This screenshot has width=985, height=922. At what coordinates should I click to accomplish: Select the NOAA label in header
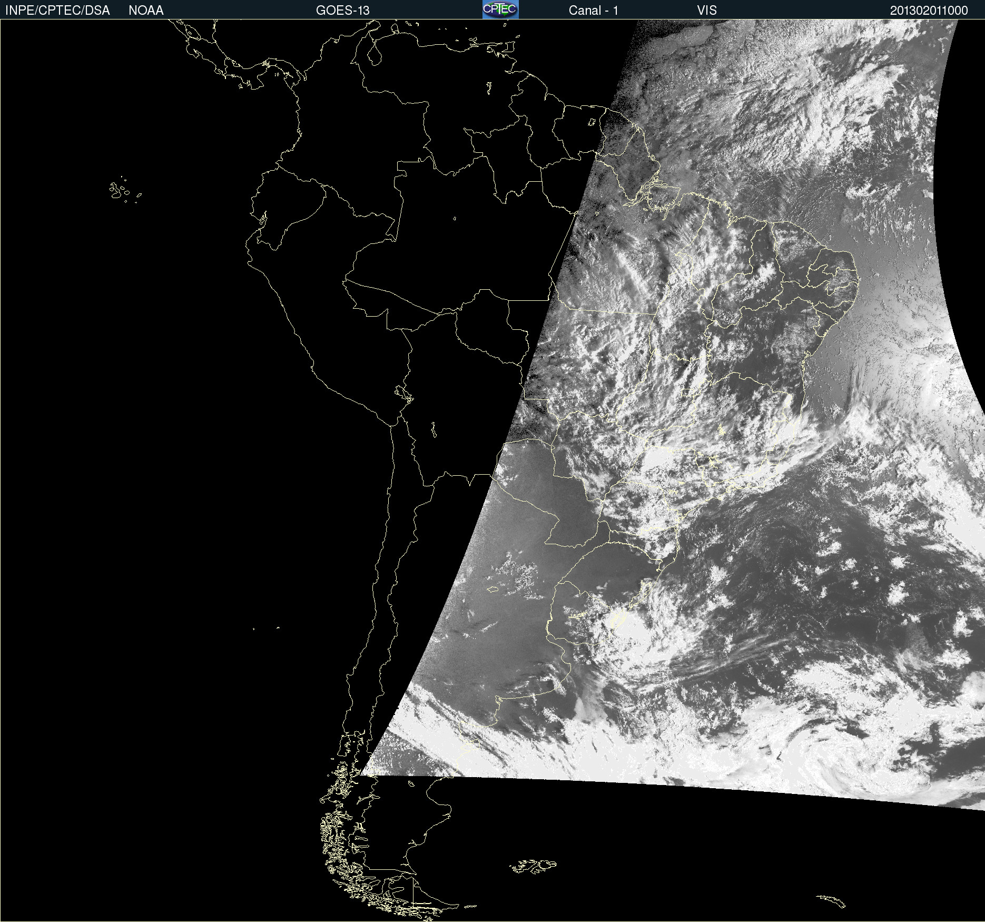[x=146, y=11]
